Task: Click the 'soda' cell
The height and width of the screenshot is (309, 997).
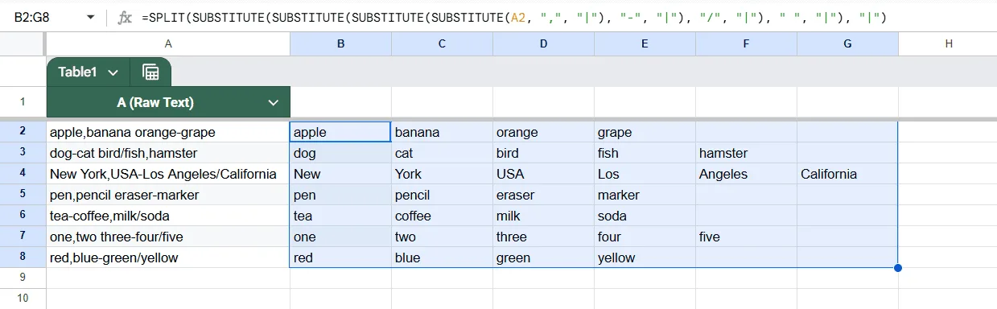Action: [645, 216]
